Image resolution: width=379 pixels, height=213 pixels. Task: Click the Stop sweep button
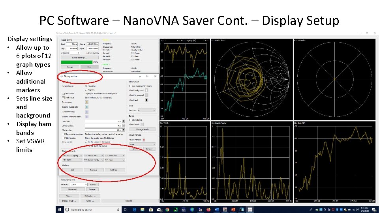[90, 67]
